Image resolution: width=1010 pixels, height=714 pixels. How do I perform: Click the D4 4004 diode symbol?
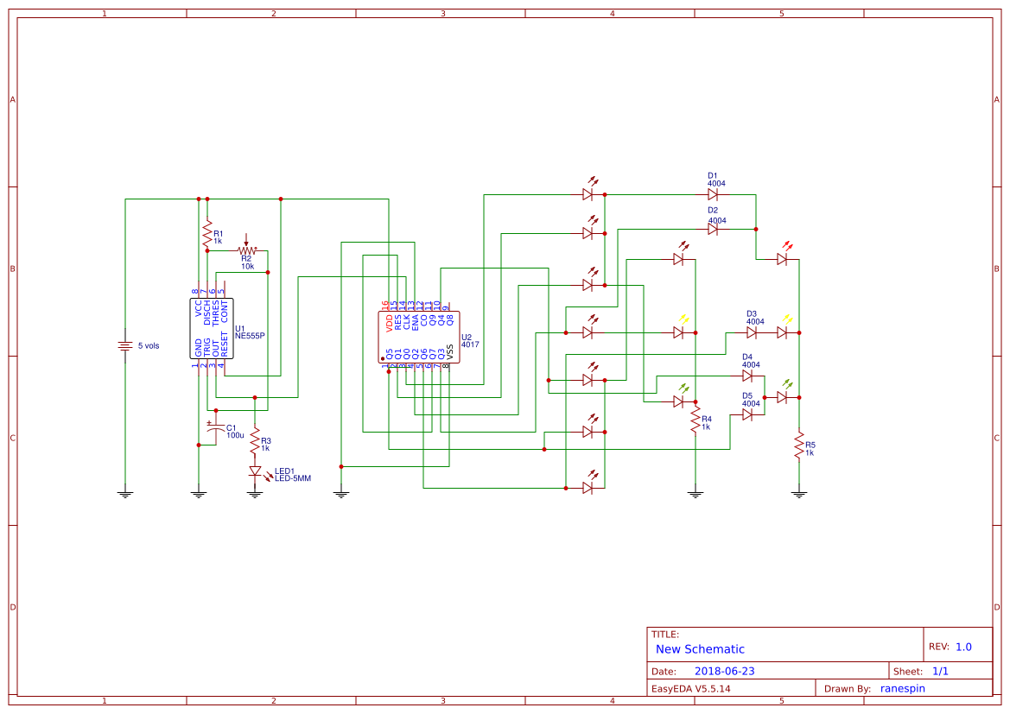(747, 376)
